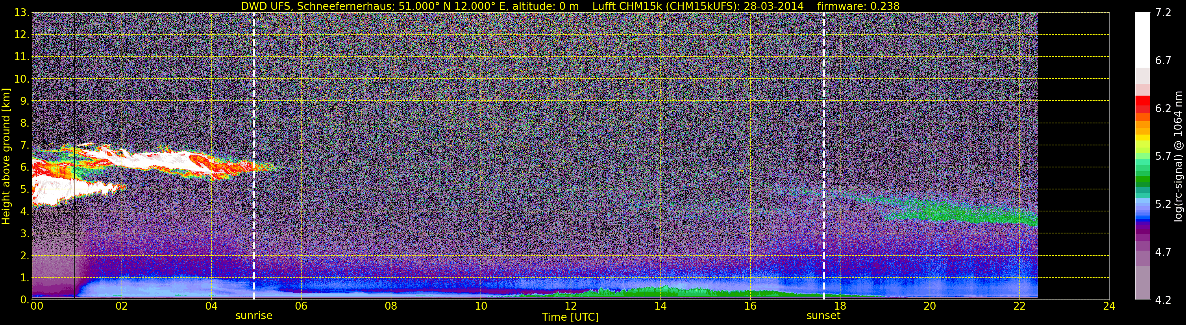This screenshot has height=325, width=1186.
Task: Click the time axis tick label '02'
Action: [x=121, y=306]
